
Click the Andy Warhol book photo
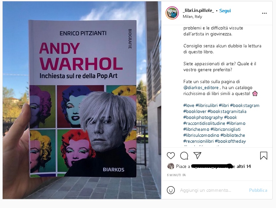tap(82, 100)
